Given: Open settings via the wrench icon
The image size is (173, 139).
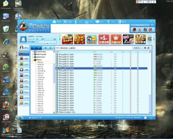Looking at the screenshot, I should pos(65,22).
